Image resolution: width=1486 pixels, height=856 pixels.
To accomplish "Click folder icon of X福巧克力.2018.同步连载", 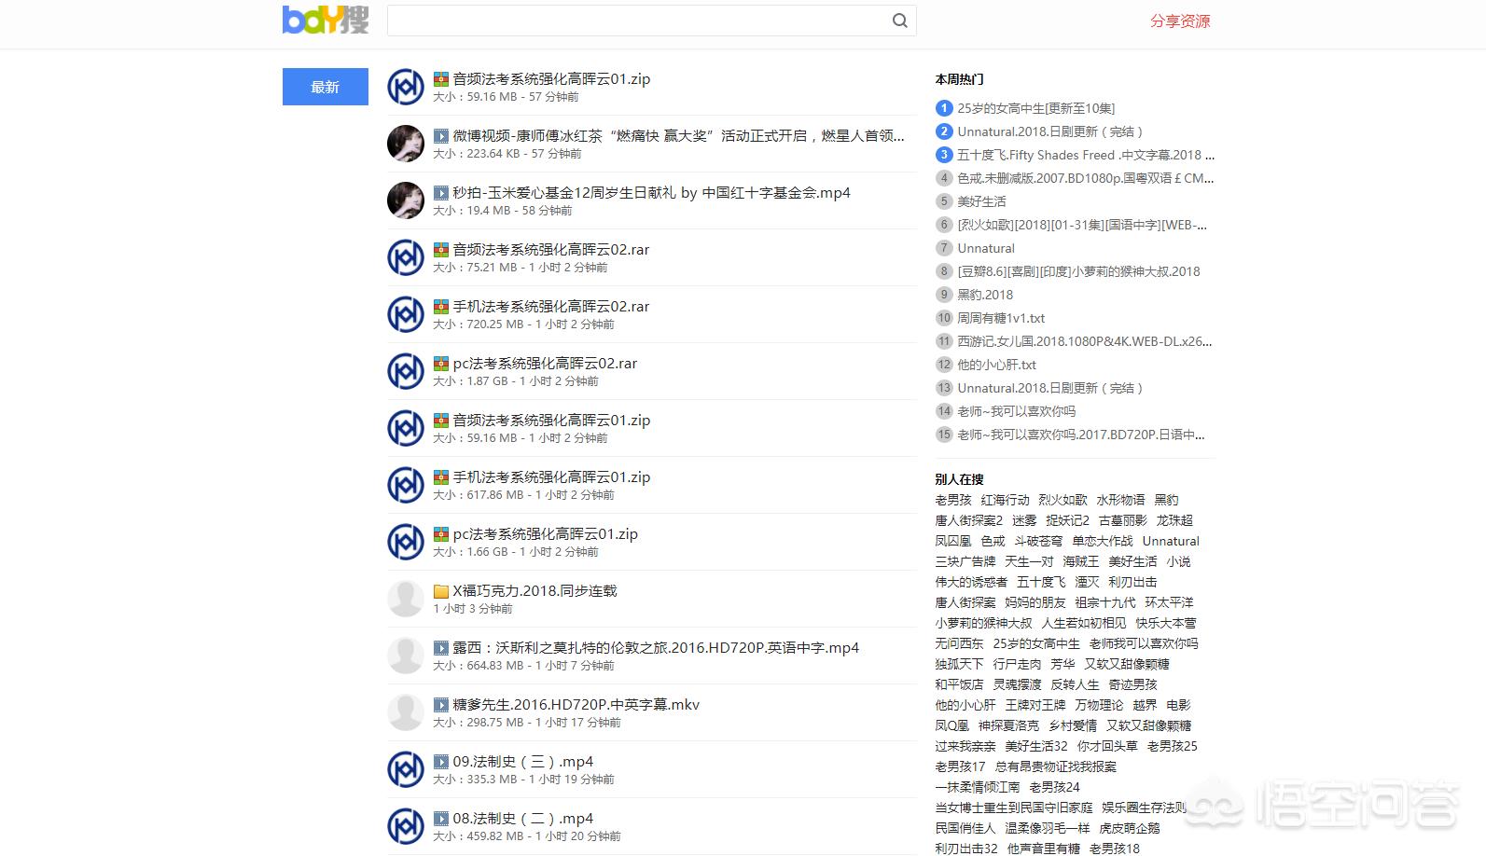I will click(x=441, y=591).
